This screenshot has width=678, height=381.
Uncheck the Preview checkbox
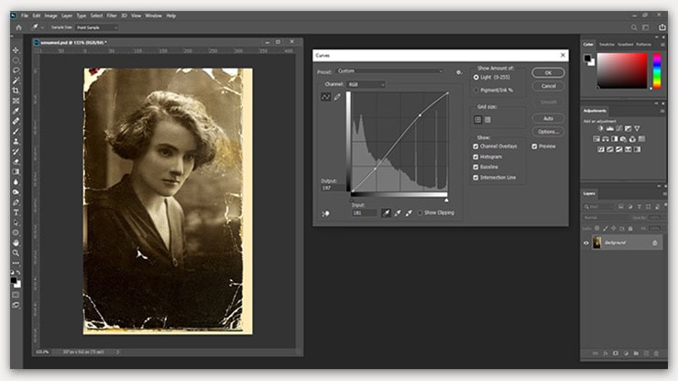[x=536, y=146]
